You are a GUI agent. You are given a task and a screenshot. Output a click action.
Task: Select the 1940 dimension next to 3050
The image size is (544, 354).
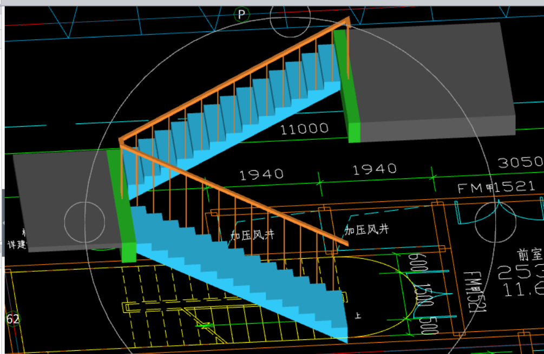[x=375, y=169]
